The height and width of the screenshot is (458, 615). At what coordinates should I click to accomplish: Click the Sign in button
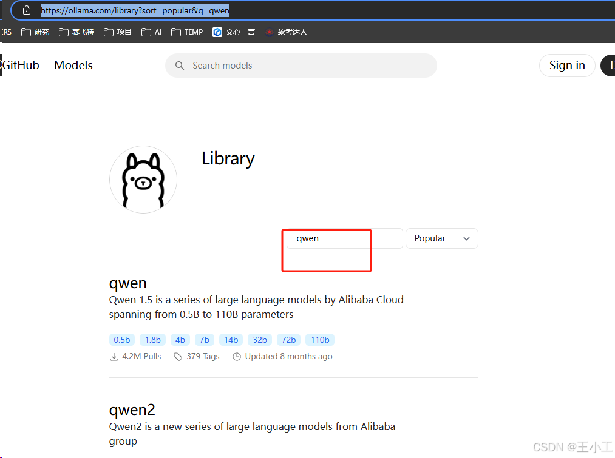(x=567, y=65)
